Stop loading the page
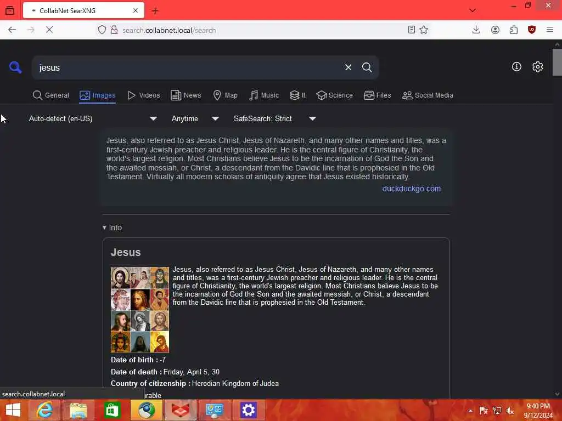The height and width of the screenshot is (421, 562). click(49, 30)
